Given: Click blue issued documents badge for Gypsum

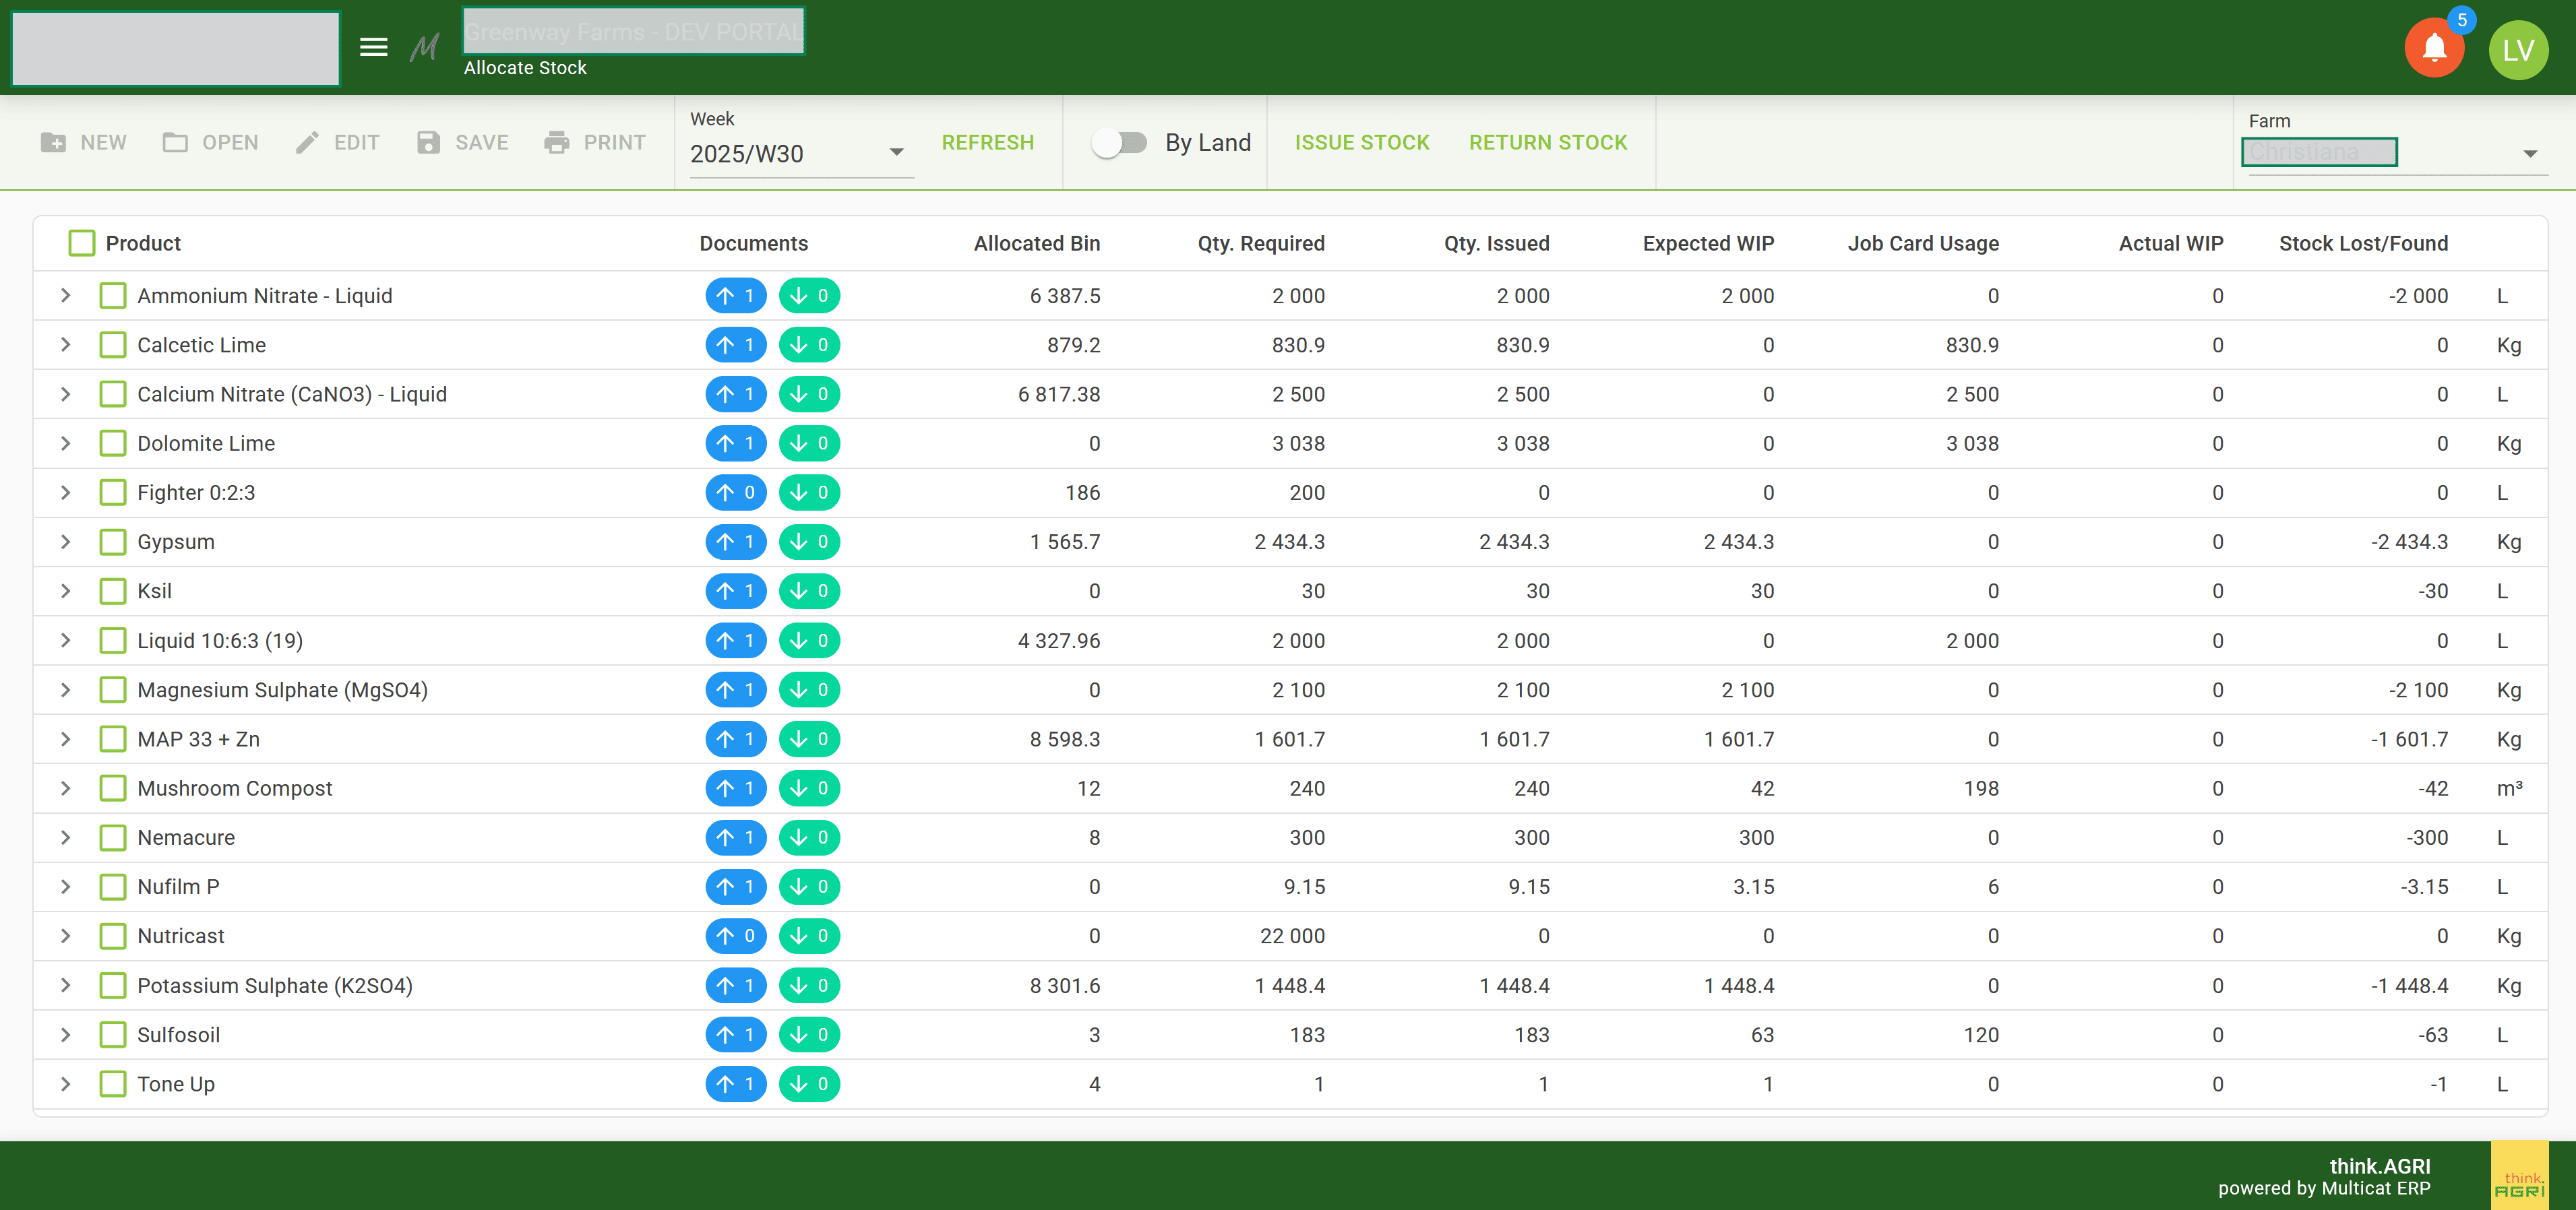Looking at the screenshot, I should point(735,542).
